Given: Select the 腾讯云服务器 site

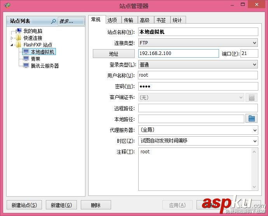Looking at the screenshot, I should tap(45, 66).
